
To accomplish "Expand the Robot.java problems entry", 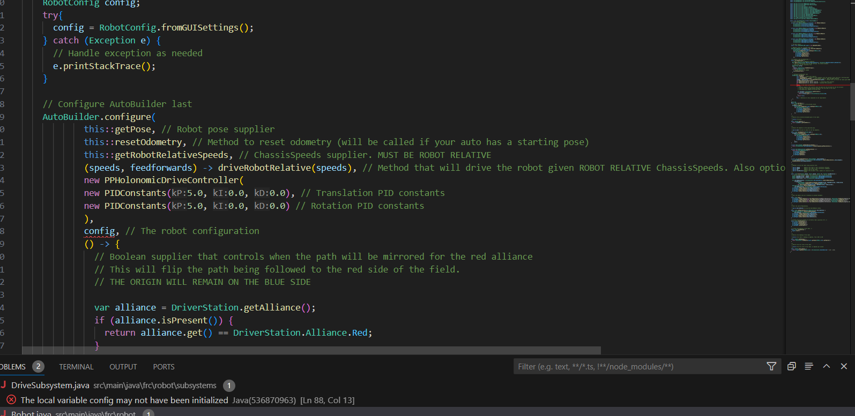I will point(31,413).
